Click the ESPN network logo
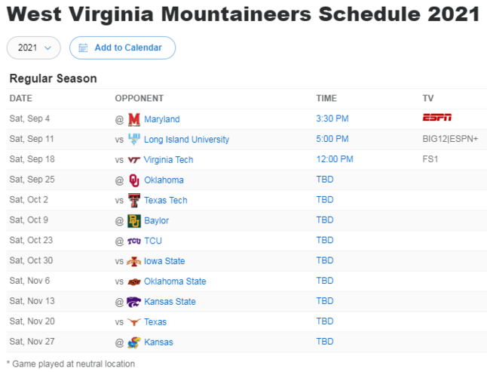Screen dimensions: 487x372 click(436, 117)
